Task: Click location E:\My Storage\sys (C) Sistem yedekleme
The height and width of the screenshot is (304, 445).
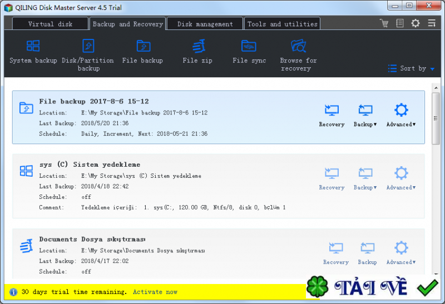Action: (x=141, y=176)
